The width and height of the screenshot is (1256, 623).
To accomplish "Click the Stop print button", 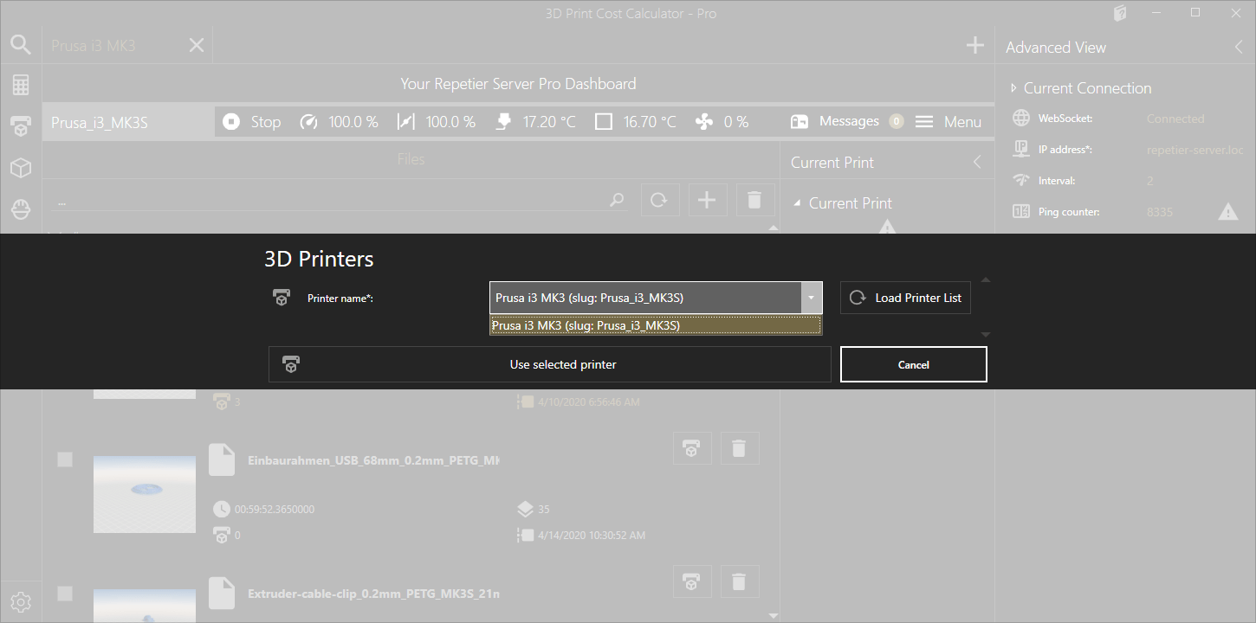I will (251, 122).
